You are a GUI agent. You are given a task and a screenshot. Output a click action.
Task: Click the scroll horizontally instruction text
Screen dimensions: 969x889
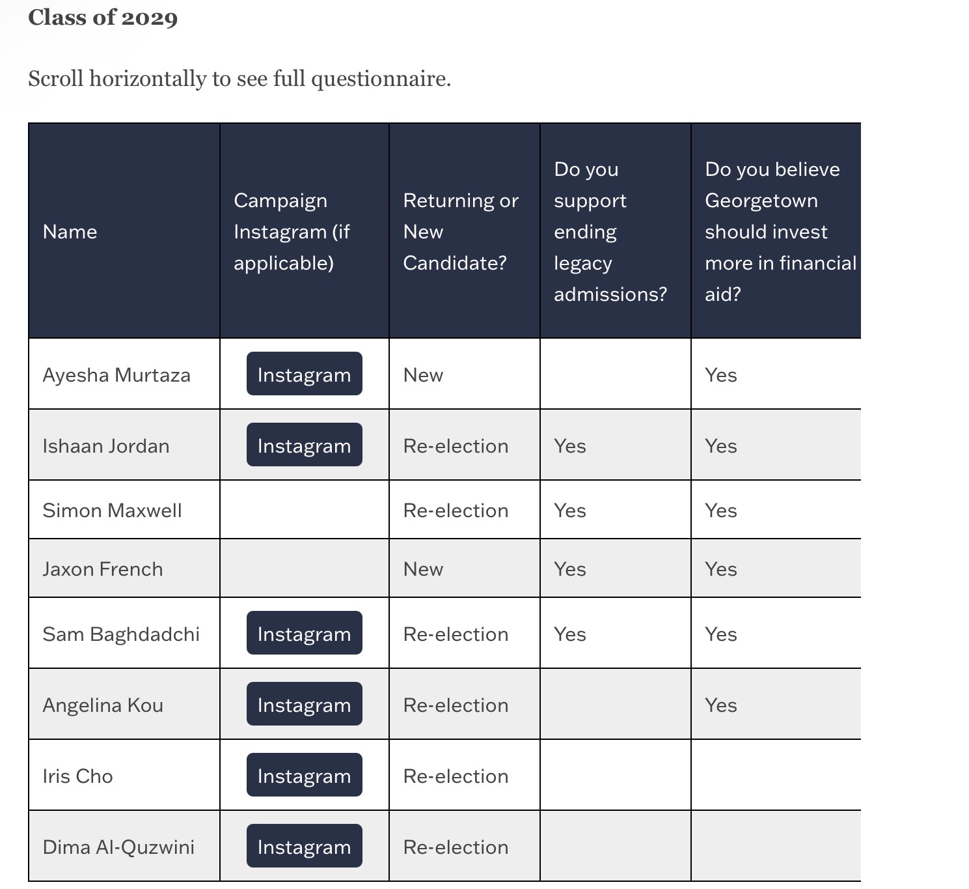[x=239, y=79]
